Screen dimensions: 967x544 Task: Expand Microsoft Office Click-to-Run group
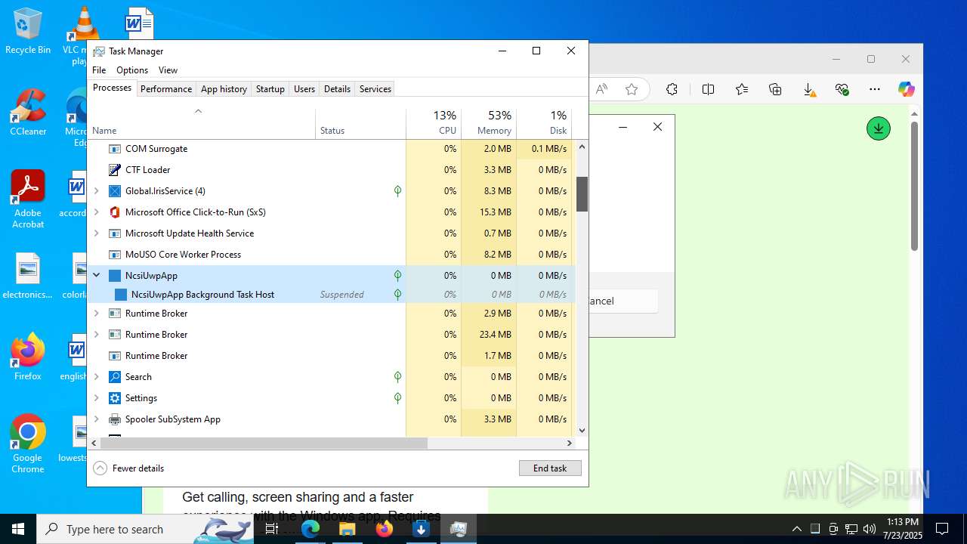pos(96,212)
